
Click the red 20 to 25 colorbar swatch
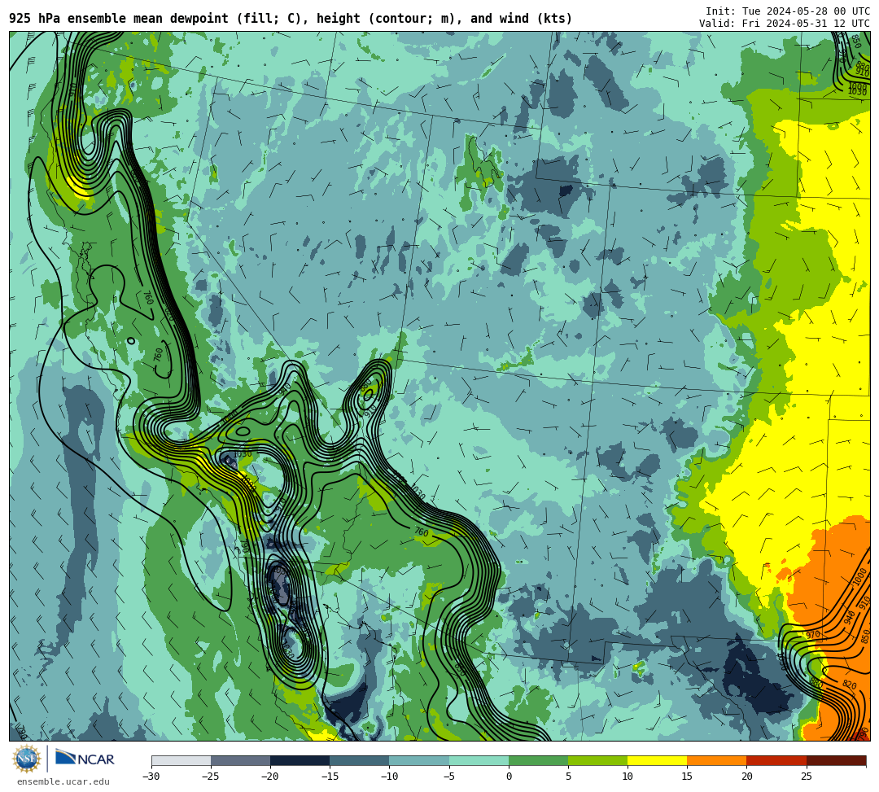click(x=776, y=760)
